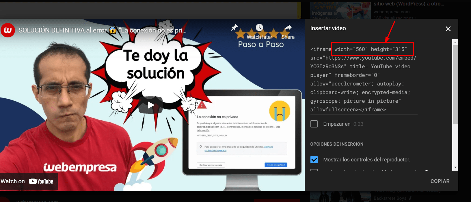Image resolution: width=471 pixels, height=202 pixels.
Task: Enable the Empezar en checkbox
Action: 314,124
